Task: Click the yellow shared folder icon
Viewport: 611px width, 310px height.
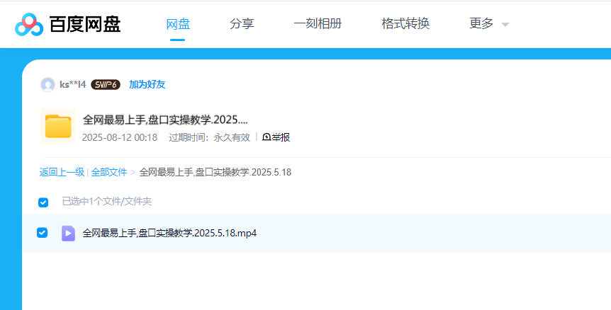Action: pyautogui.click(x=58, y=127)
